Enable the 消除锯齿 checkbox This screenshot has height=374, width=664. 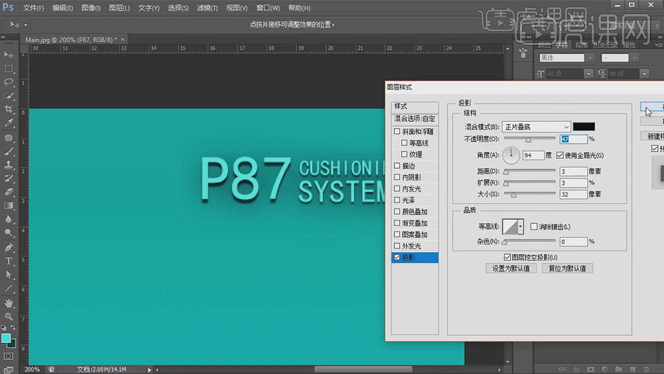coord(534,227)
